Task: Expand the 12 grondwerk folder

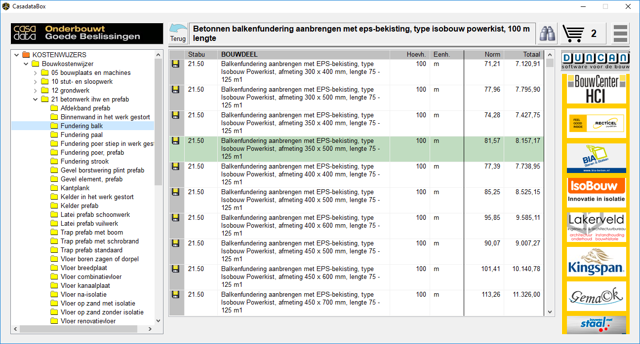Action: 35,91
